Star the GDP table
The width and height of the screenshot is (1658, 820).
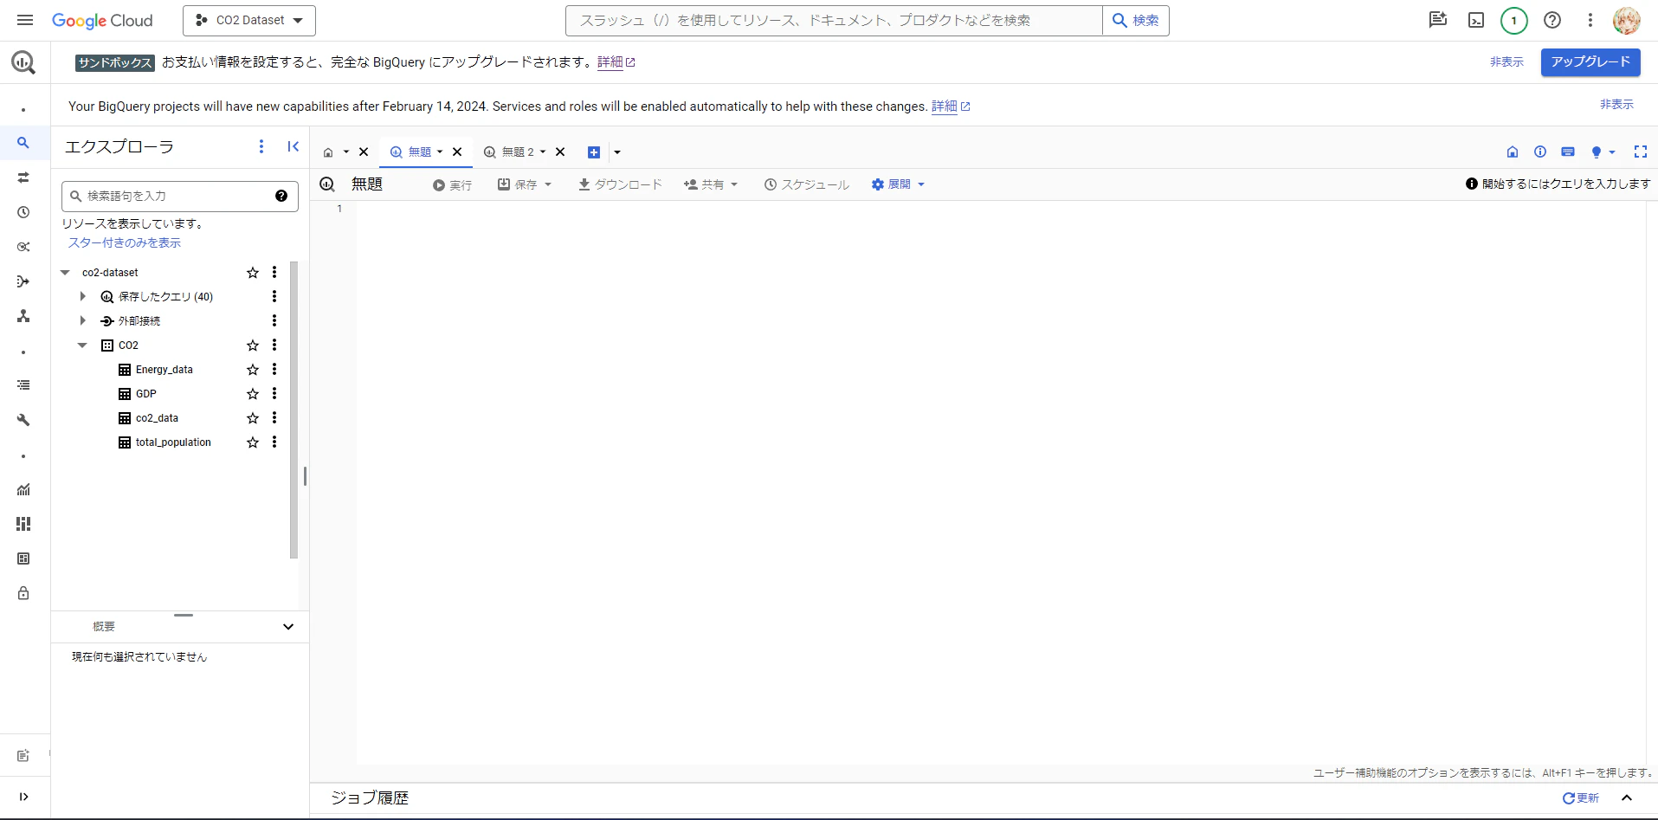coord(253,394)
